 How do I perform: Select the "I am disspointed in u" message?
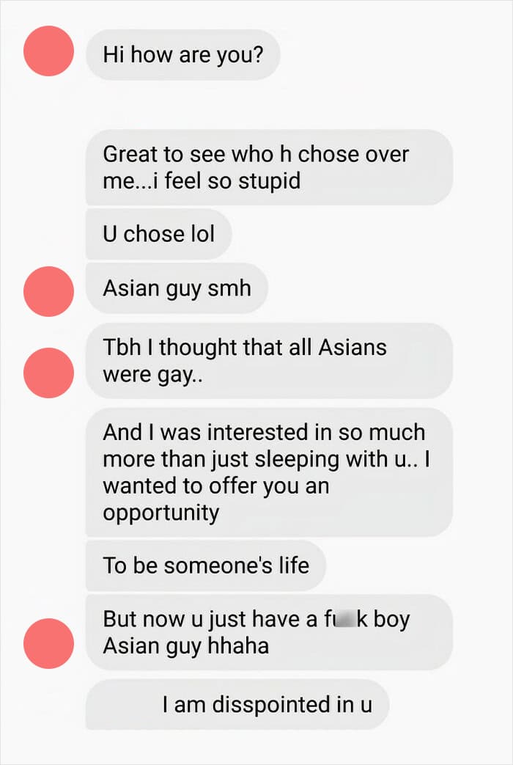pos(237,705)
